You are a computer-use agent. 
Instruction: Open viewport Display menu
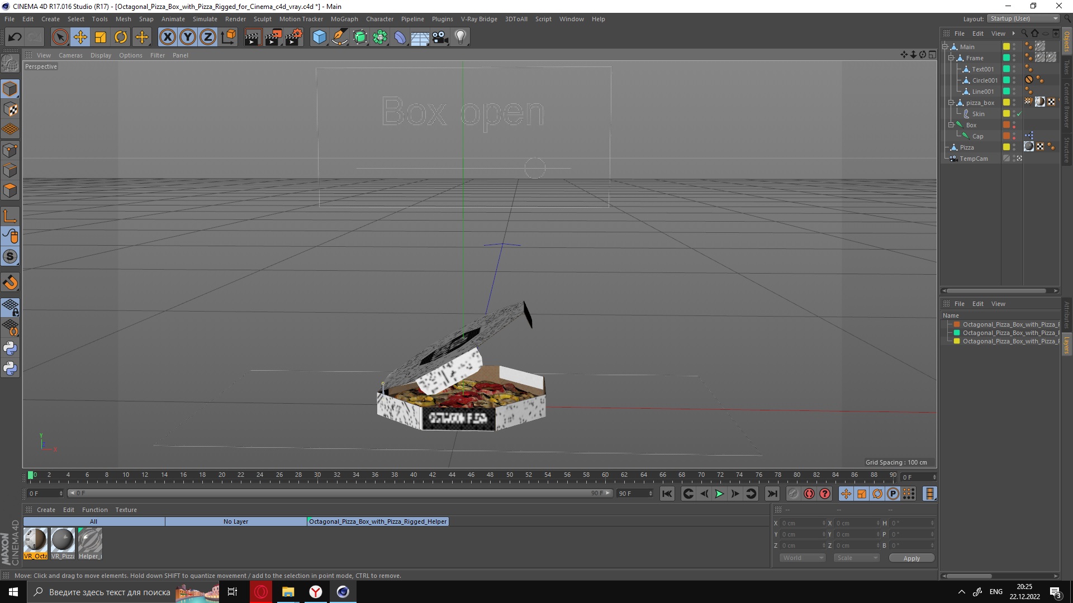[x=101, y=55]
